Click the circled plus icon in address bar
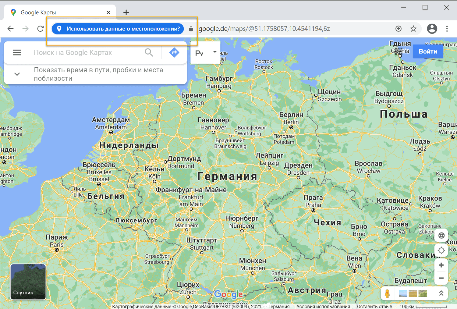This screenshot has height=309, width=457. coord(399,29)
